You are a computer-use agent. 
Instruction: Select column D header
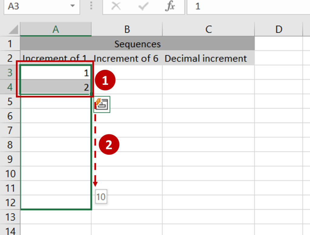279,29
